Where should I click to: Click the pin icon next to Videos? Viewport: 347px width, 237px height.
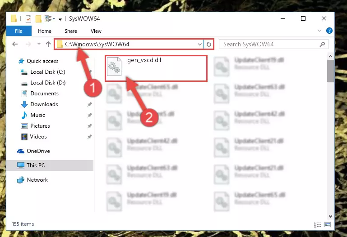(x=90, y=137)
